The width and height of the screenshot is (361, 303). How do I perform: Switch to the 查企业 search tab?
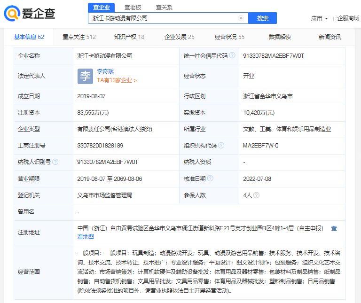pos(102,8)
